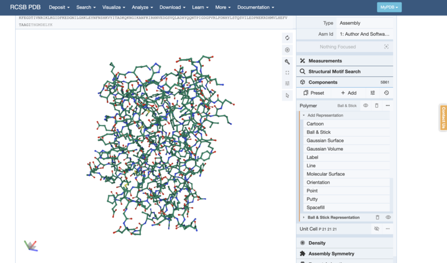
Task: Select Molecular Surface representation
Action: [x=325, y=174]
